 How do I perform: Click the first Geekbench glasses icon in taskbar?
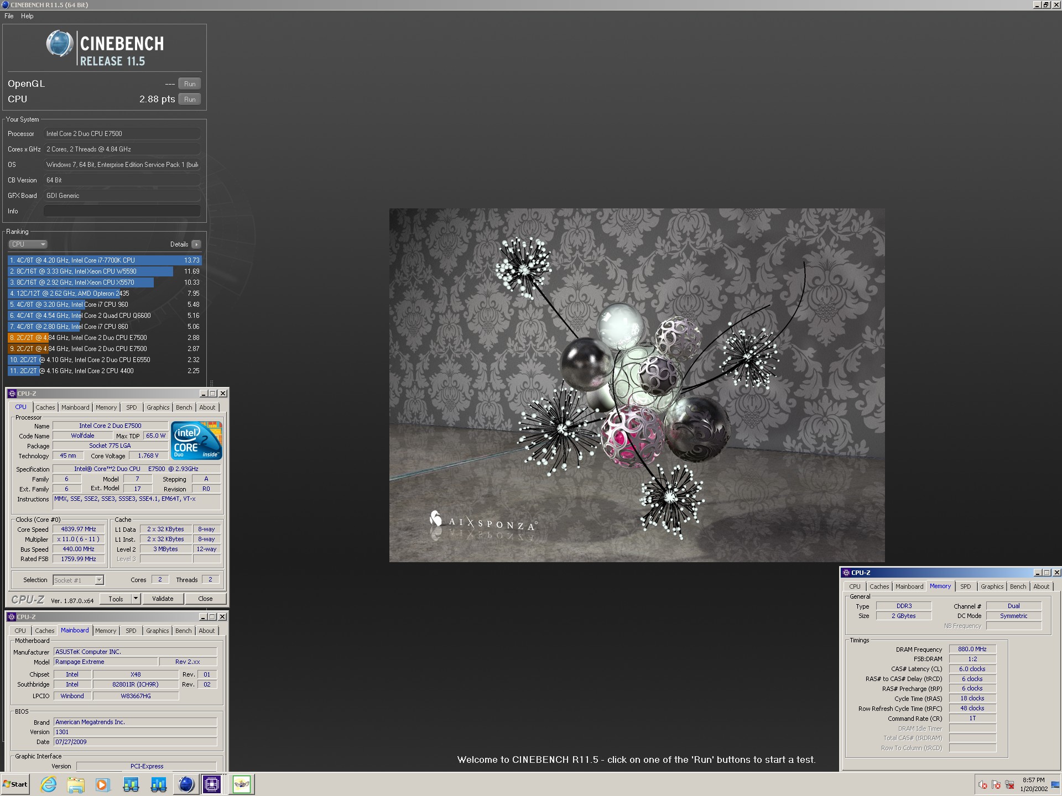click(x=131, y=784)
